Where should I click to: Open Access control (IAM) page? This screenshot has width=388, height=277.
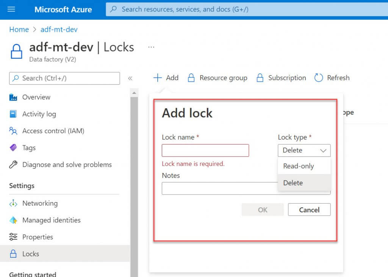(x=53, y=131)
